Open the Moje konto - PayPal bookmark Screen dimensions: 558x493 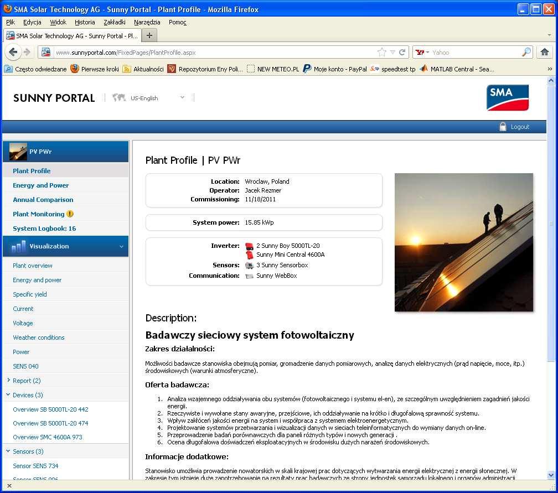coord(335,69)
